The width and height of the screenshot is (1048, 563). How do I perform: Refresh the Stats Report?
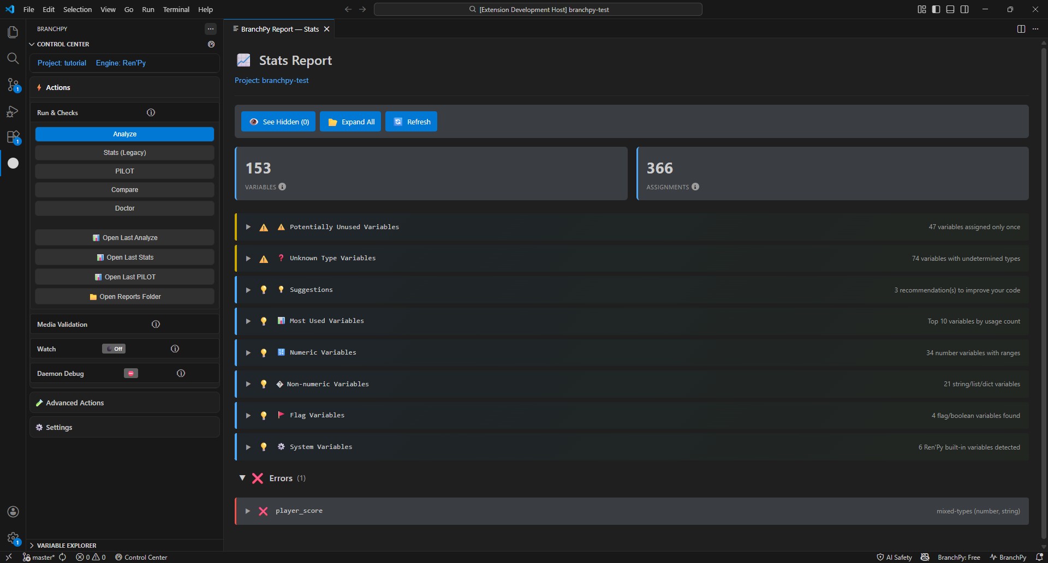[x=412, y=122]
